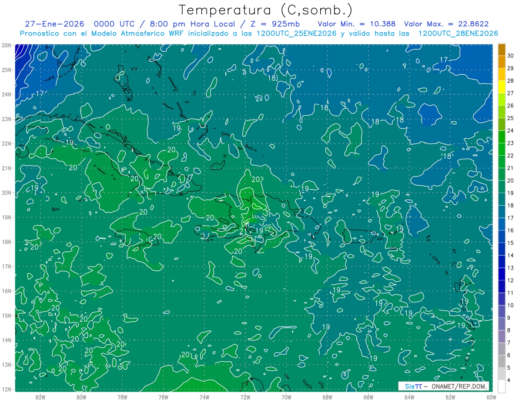Screen dimensions: 522x403
Task: Click the 12N latitude axis label
Action: pyautogui.click(x=7, y=389)
